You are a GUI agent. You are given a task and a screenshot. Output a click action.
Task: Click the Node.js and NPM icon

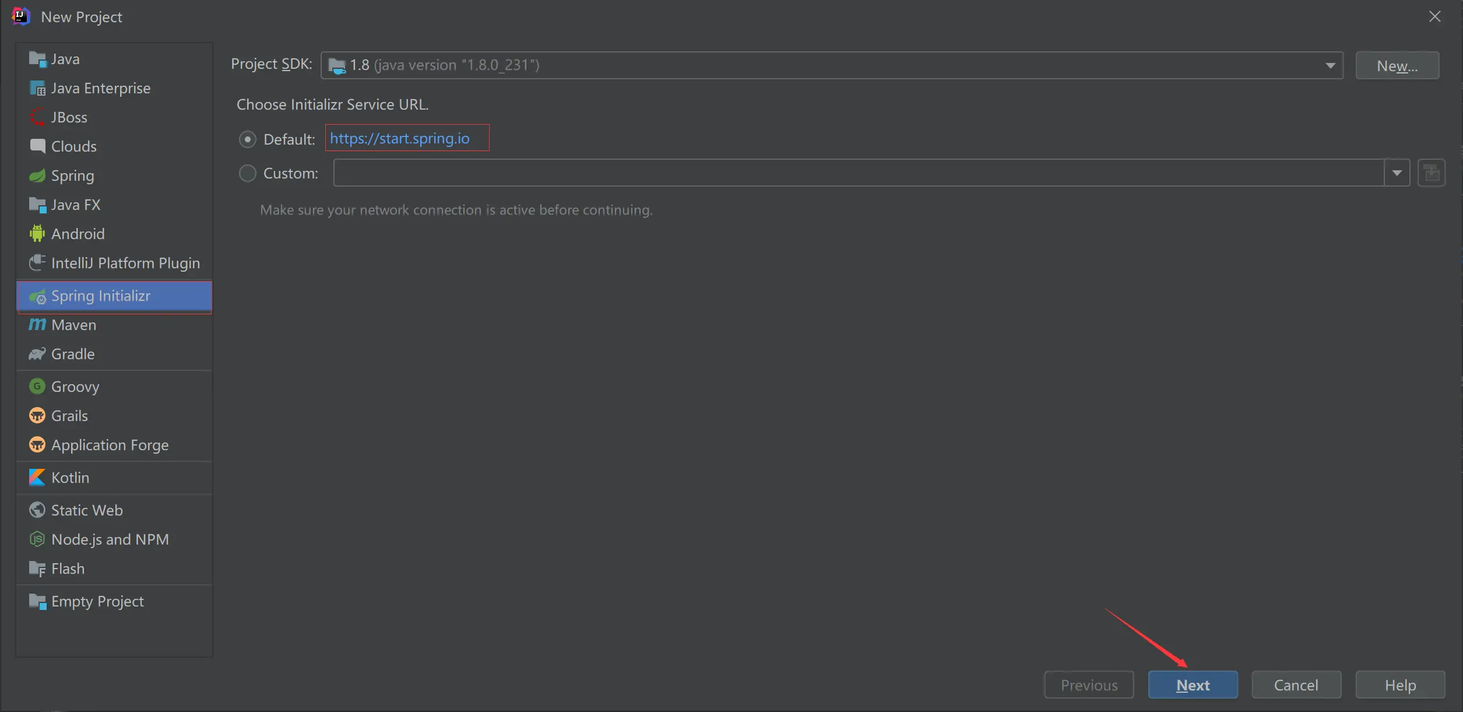[37, 539]
